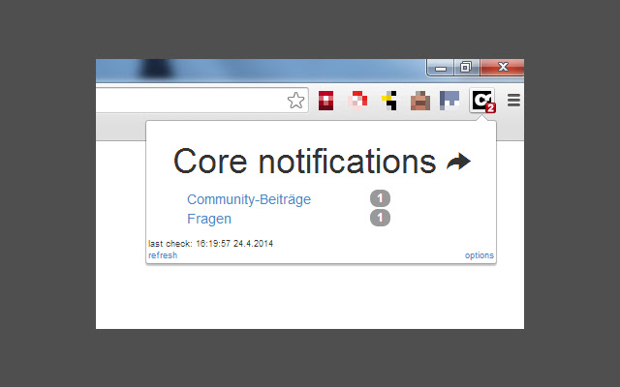Open the Fragen link
620x387 pixels.
pyautogui.click(x=209, y=219)
